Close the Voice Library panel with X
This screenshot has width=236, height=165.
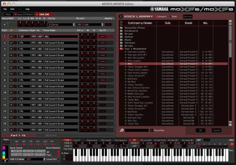[121, 16]
